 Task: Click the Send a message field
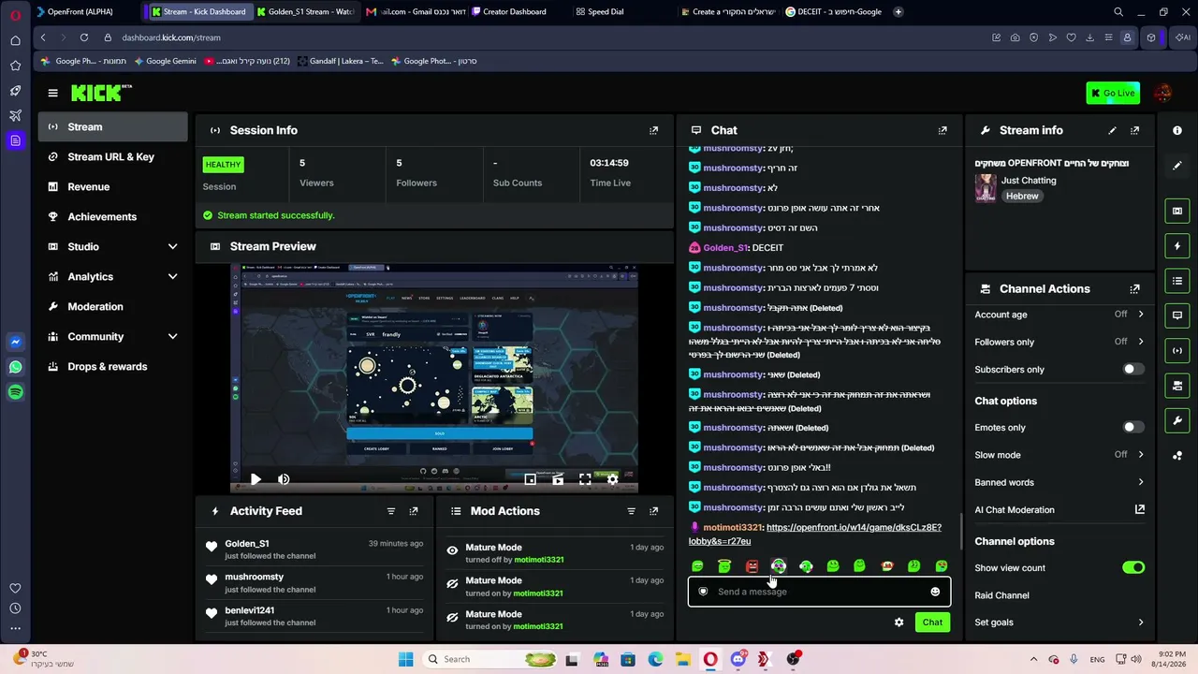tap(819, 592)
